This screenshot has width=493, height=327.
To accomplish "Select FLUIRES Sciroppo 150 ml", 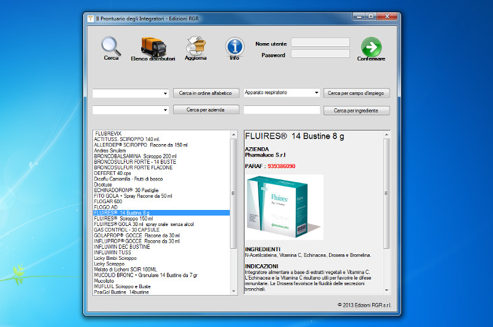I will [161, 219].
